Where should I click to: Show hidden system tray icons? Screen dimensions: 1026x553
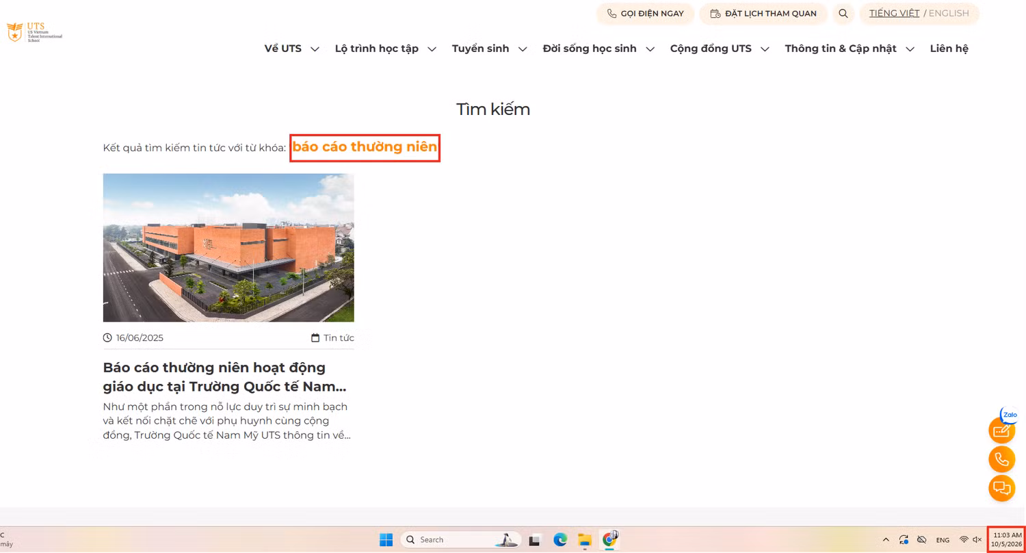[x=886, y=540]
